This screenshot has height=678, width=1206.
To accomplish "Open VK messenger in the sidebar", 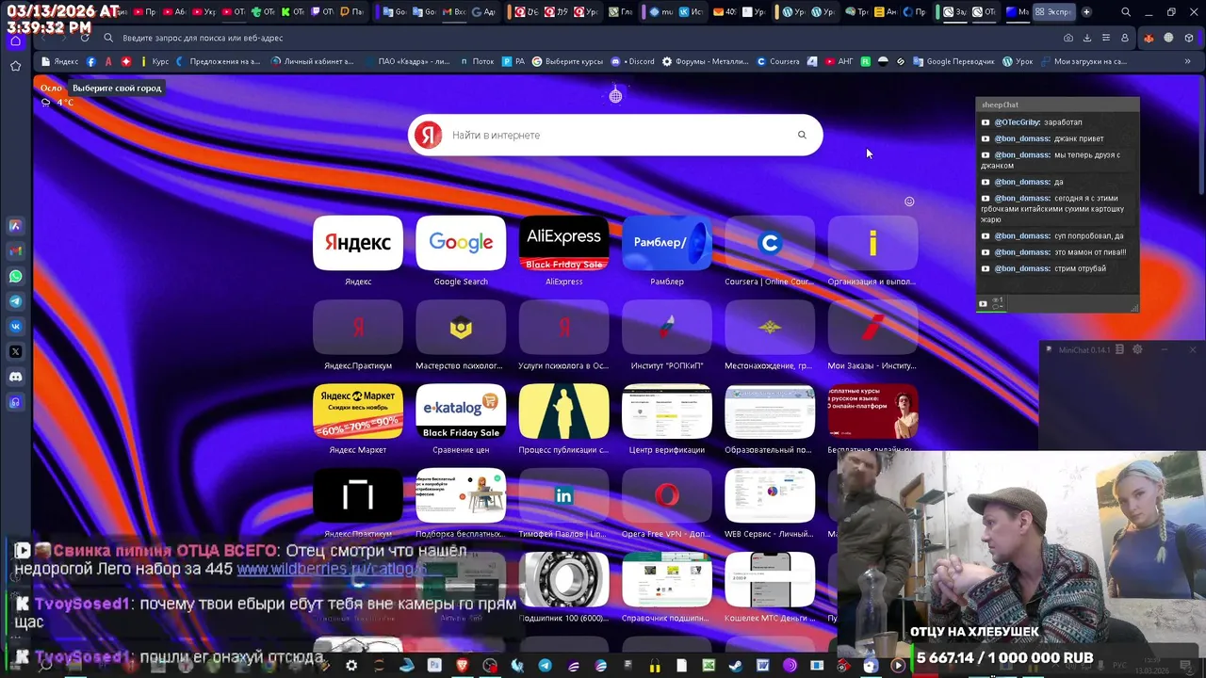I will pos(15,327).
